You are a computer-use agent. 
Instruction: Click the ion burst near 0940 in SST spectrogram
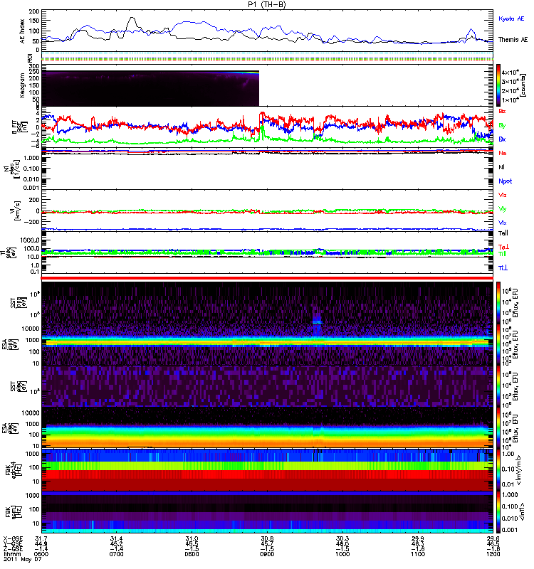(317, 321)
